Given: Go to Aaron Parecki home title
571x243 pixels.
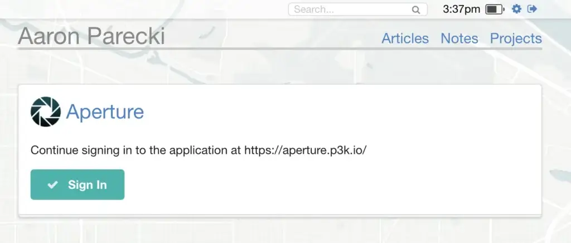Looking at the screenshot, I should (x=91, y=37).
